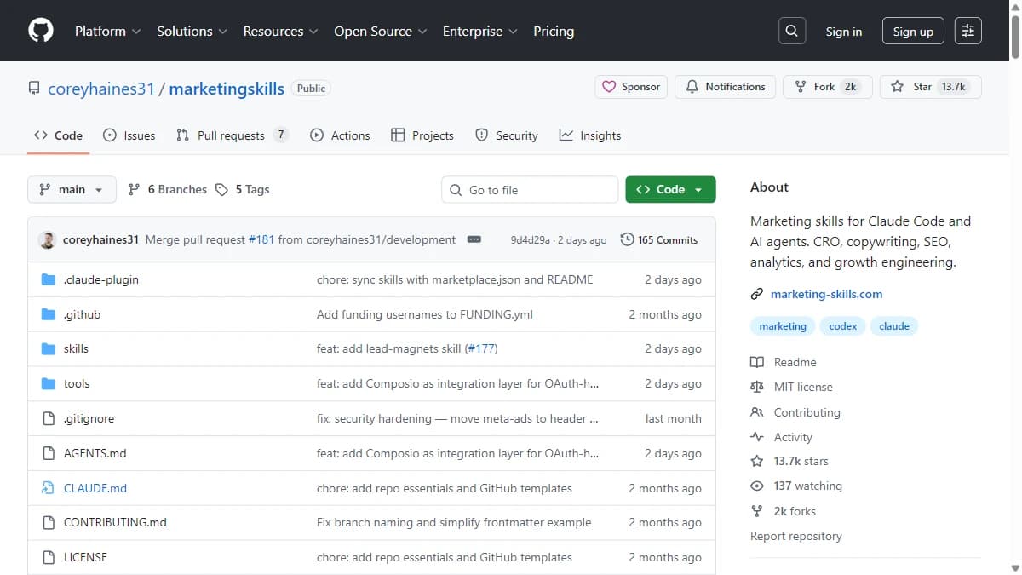Click the Readme book icon
This screenshot has width=1022, height=575.
[757, 362]
